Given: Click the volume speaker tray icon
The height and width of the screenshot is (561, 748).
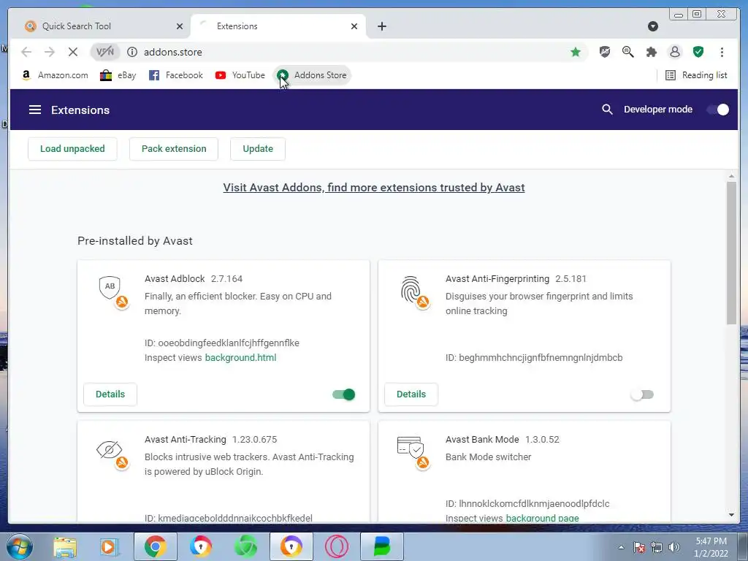Looking at the screenshot, I should coord(674,547).
